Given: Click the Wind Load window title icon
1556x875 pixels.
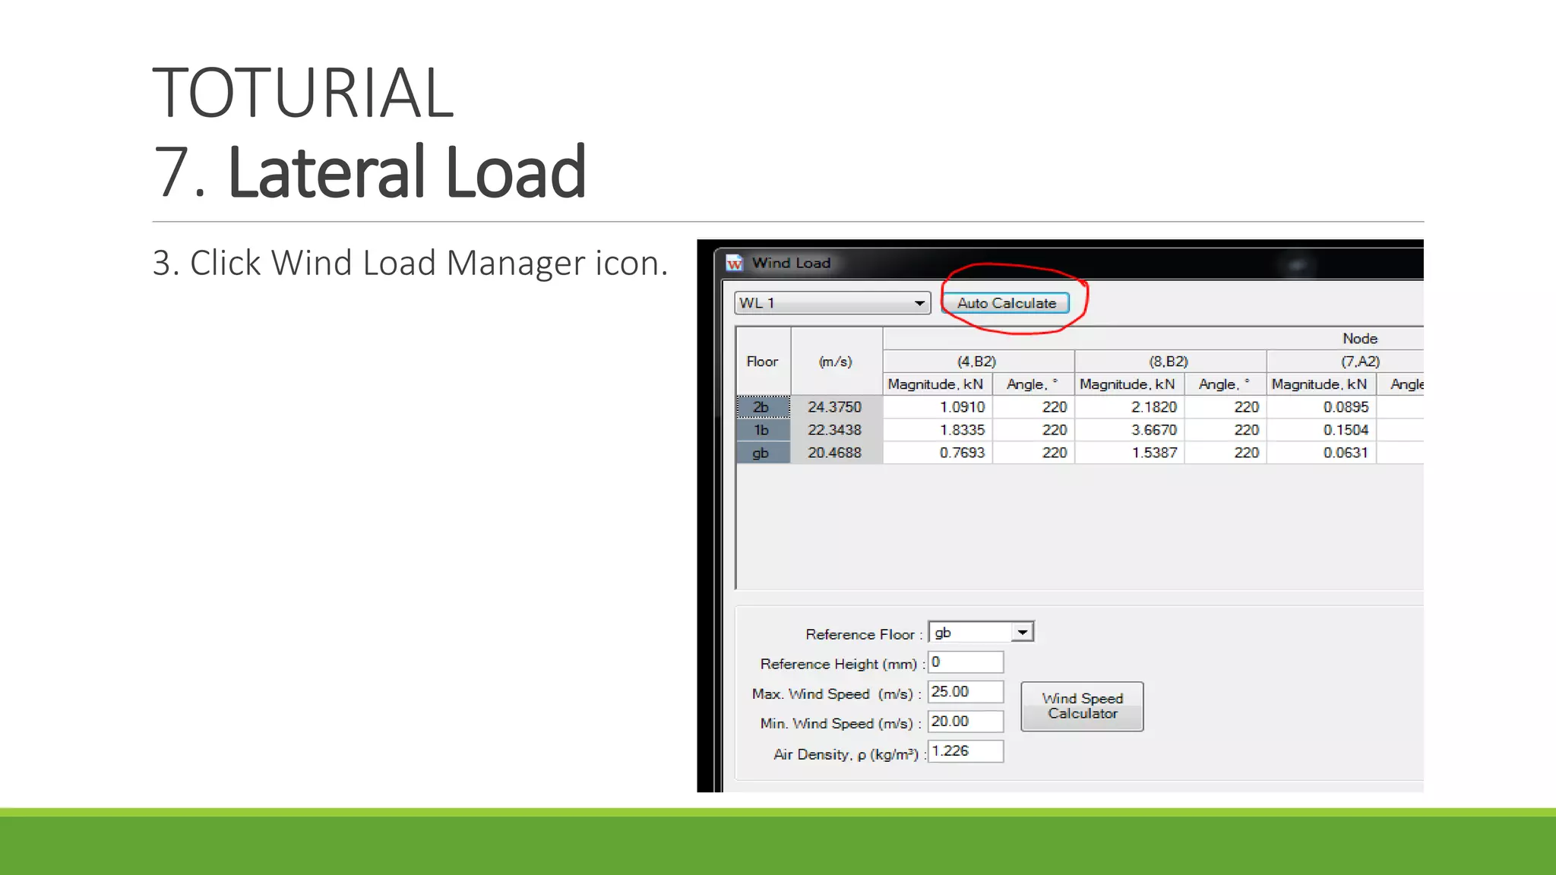Looking at the screenshot, I should [x=734, y=263].
